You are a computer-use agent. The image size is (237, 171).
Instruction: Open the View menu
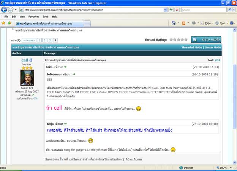point(22,17)
